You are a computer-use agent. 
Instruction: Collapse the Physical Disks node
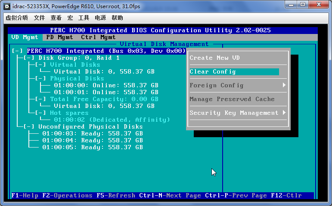pyautogui.click(x=40, y=78)
